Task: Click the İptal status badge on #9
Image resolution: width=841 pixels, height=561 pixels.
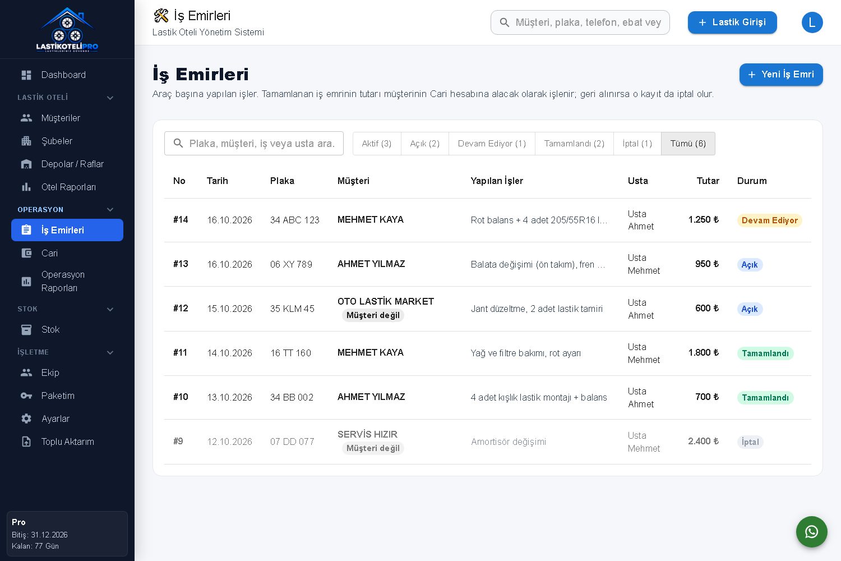Action: tap(750, 442)
